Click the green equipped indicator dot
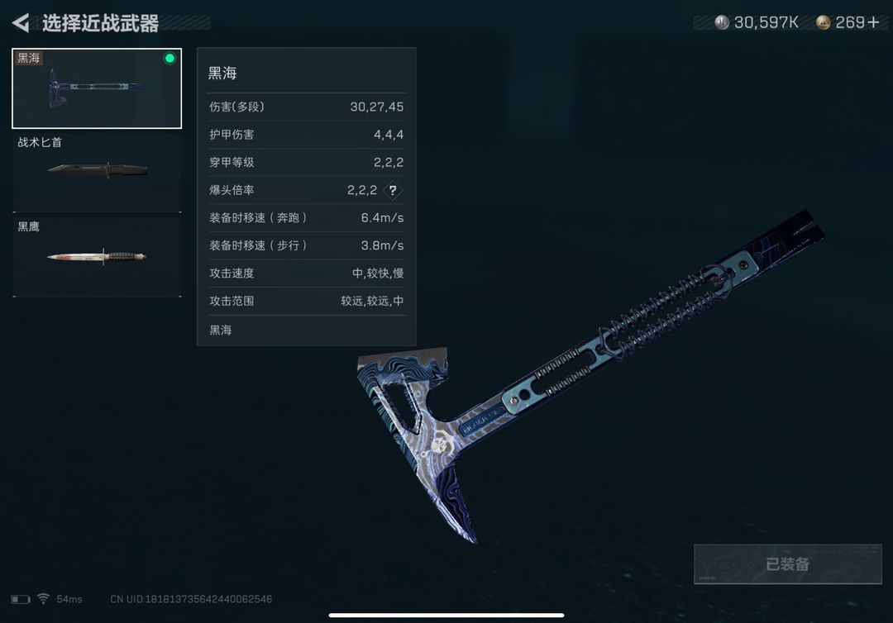 (x=170, y=58)
